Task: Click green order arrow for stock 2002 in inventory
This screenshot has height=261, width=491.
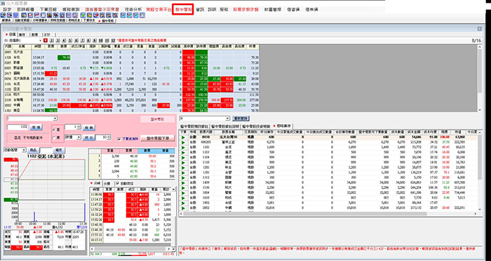Action: coord(183,208)
